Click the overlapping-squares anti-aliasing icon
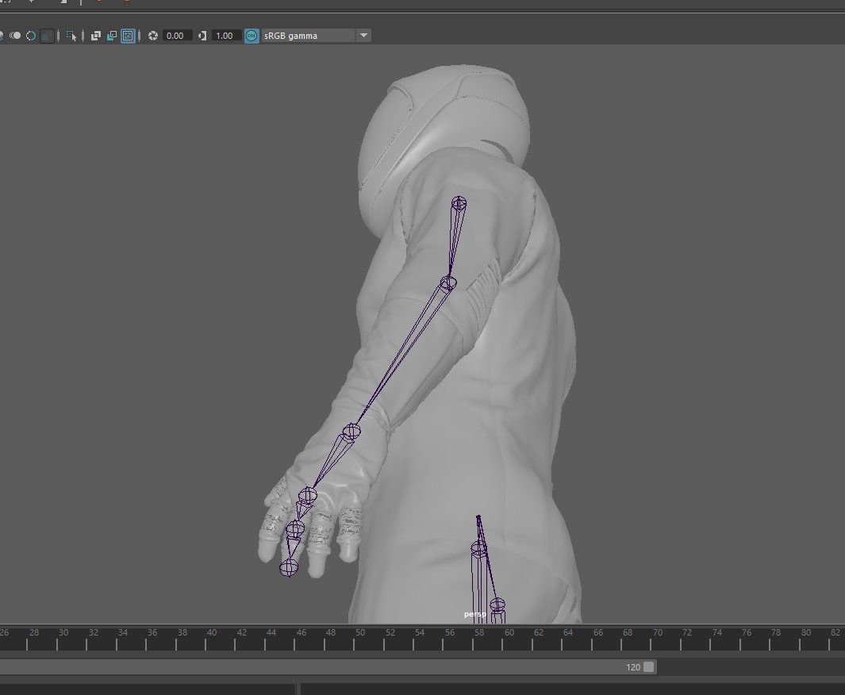Image resolution: width=845 pixels, height=695 pixels. pyautogui.click(x=95, y=35)
